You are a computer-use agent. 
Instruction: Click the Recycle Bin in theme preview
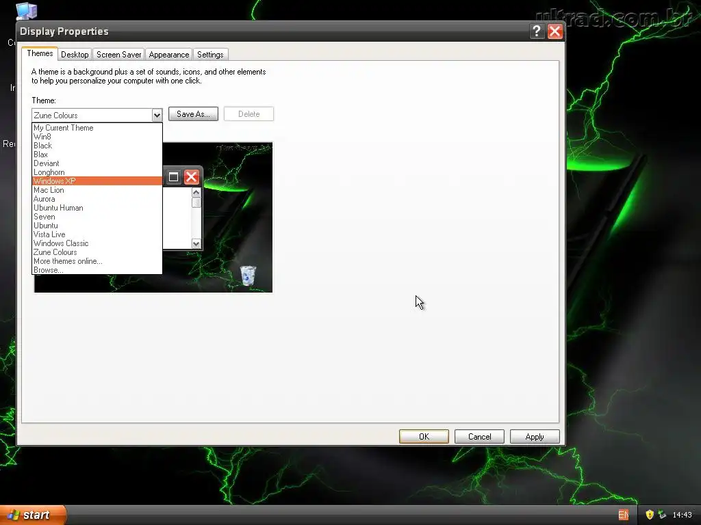tap(248, 275)
